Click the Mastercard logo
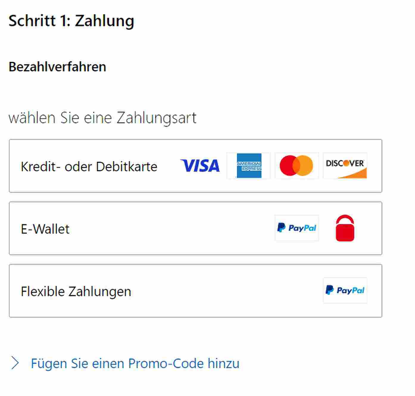Screen dimensions: 415x396 [297, 166]
